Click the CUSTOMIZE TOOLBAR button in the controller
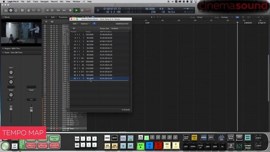This screenshot has height=152, width=270. pyautogui.click(x=248, y=147)
